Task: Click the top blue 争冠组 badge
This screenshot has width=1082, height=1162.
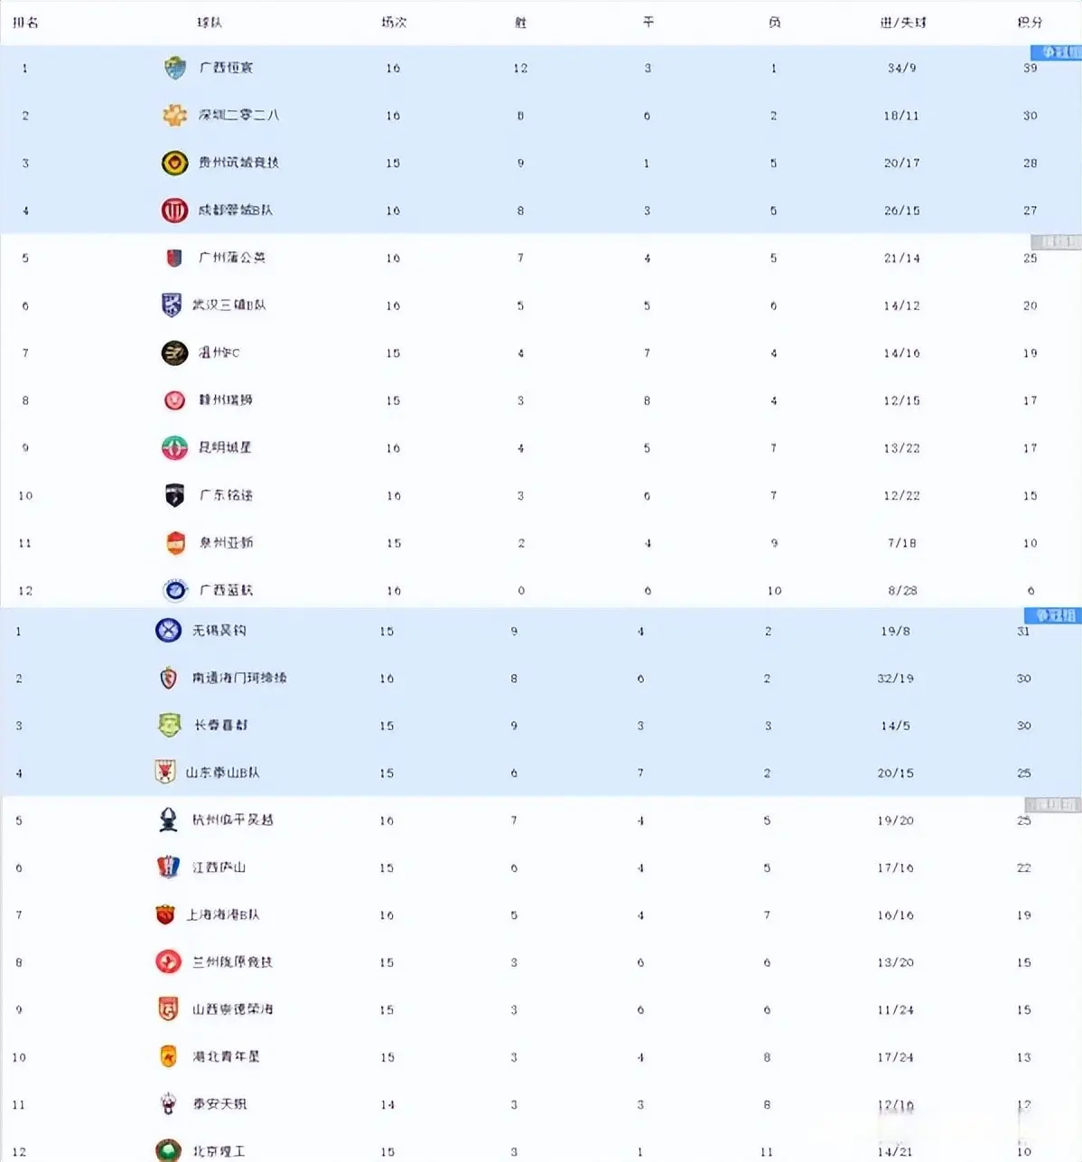Action: coord(1056,52)
